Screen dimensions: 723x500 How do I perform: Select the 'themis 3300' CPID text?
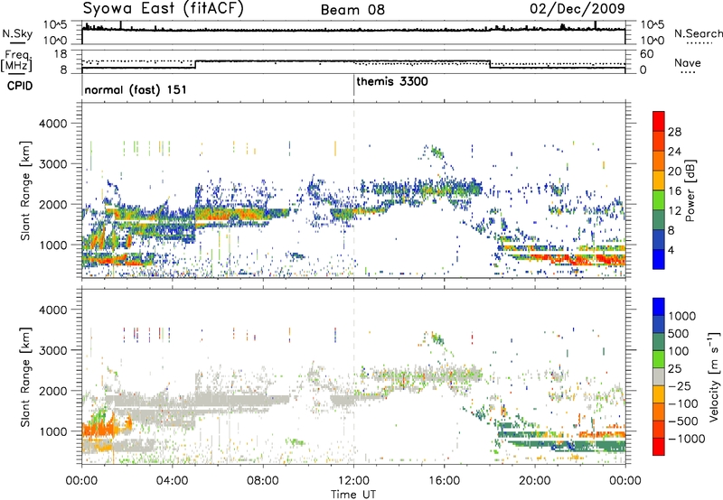392,81
